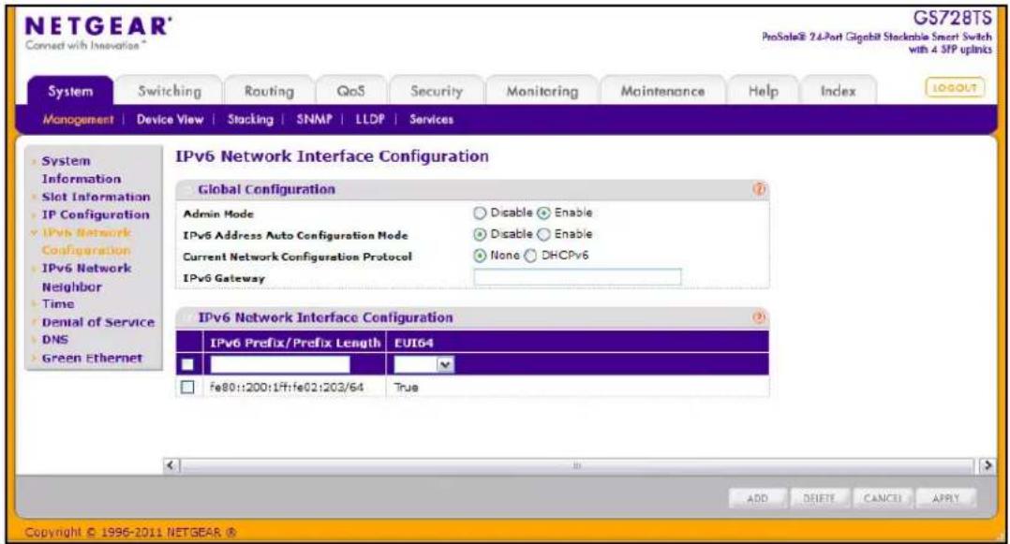
Task: Open Time in sidebar
Action: [58, 304]
